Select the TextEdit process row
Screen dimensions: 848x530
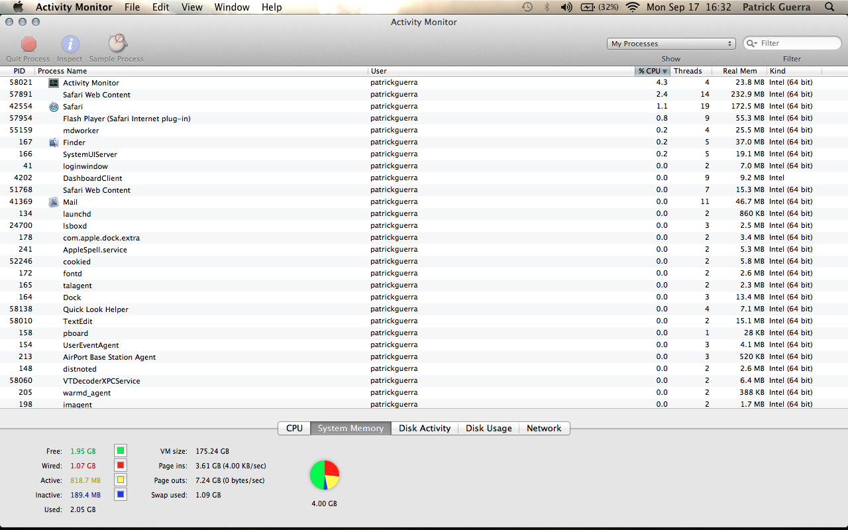pyautogui.click(x=424, y=321)
